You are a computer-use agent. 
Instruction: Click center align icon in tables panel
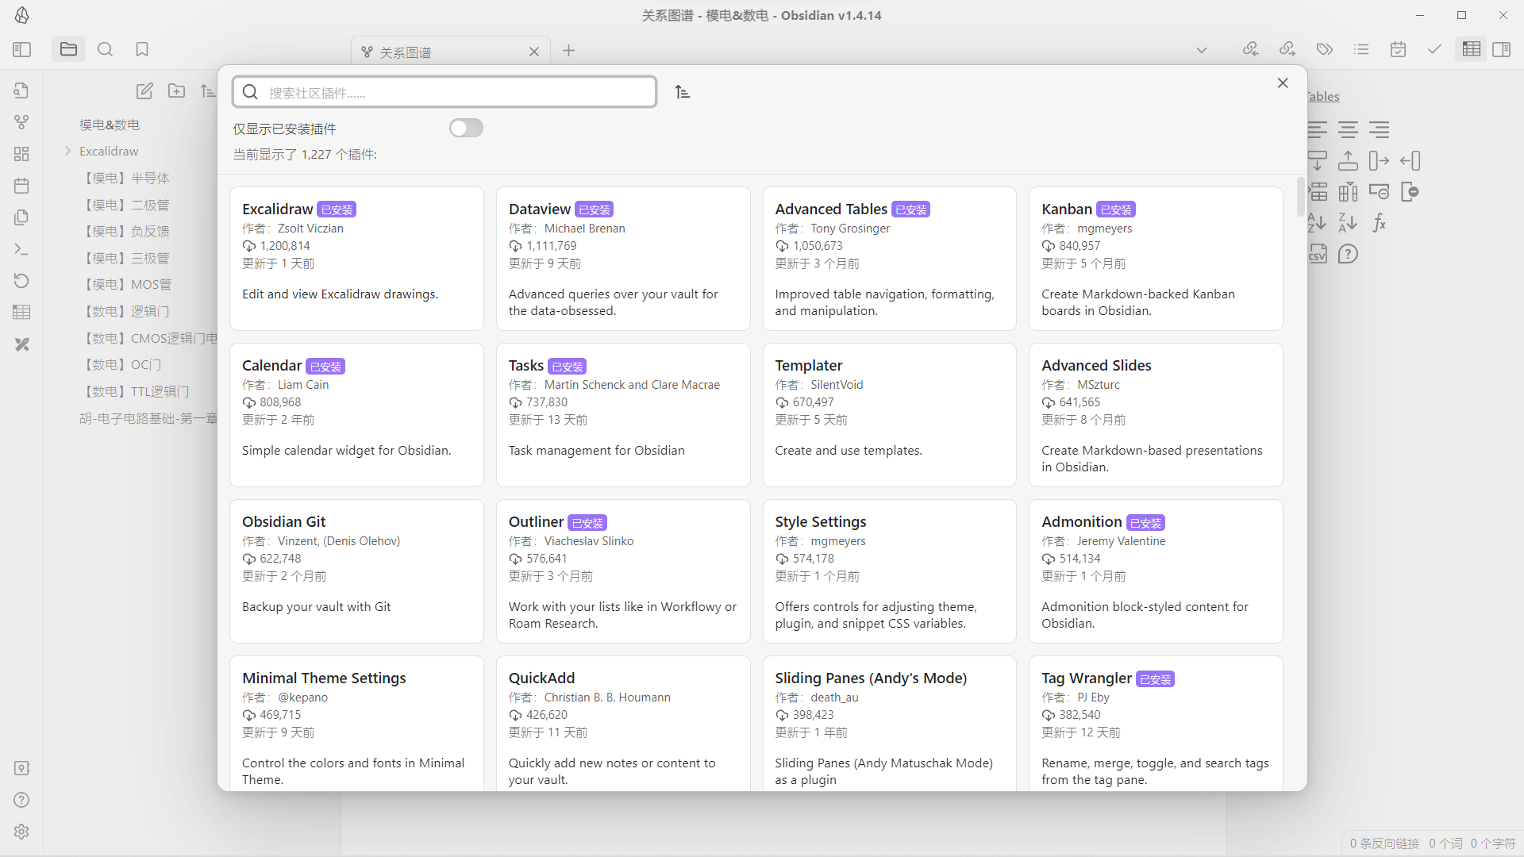click(1348, 130)
